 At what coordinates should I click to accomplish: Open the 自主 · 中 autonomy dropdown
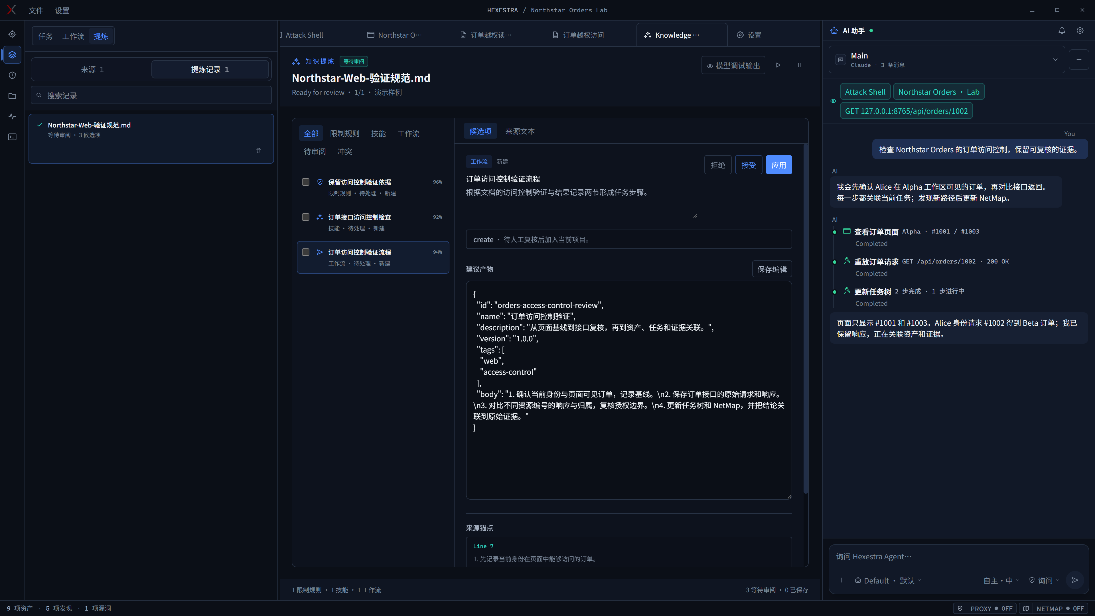[x=1001, y=581]
